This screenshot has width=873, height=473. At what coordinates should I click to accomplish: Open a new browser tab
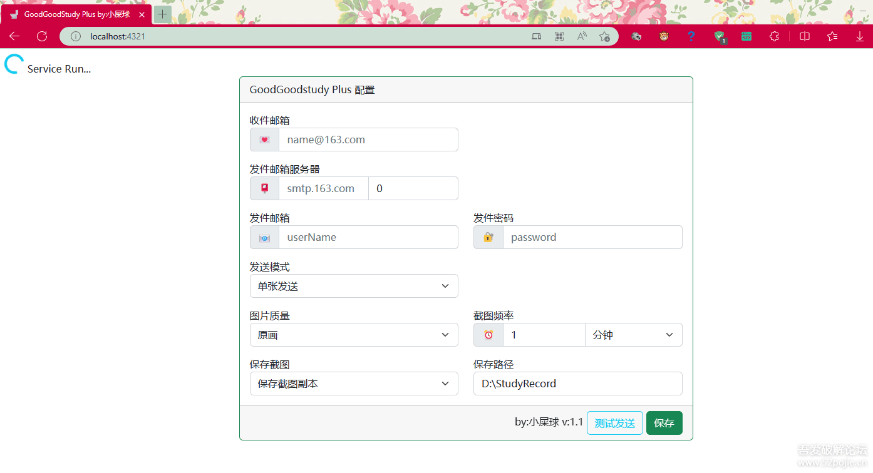pyautogui.click(x=162, y=13)
